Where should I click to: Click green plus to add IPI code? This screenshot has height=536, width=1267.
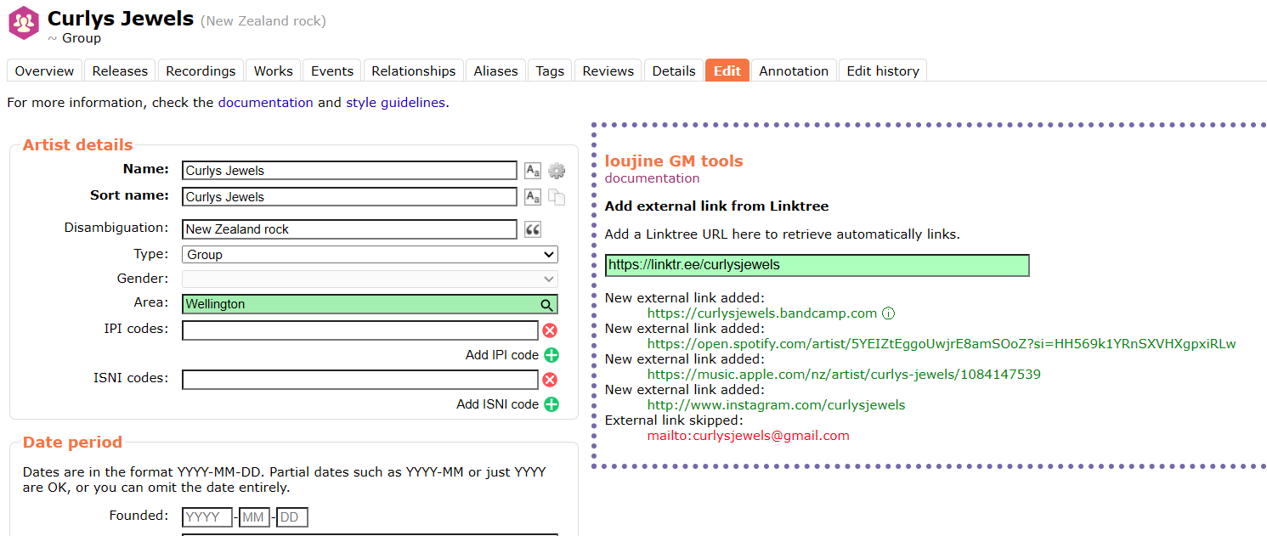(x=551, y=355)
